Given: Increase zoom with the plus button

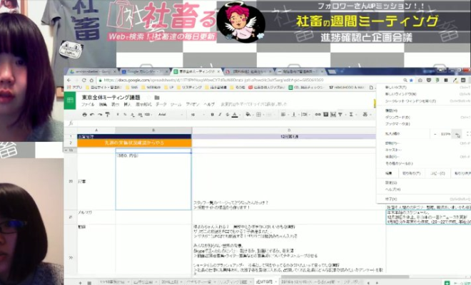Looking at the screenshot, I should tap(457, 133).
